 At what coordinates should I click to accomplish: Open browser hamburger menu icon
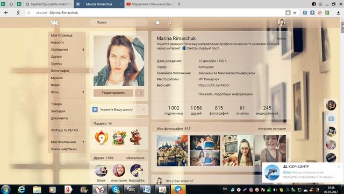pyautogui.click(x=320, y=4)
